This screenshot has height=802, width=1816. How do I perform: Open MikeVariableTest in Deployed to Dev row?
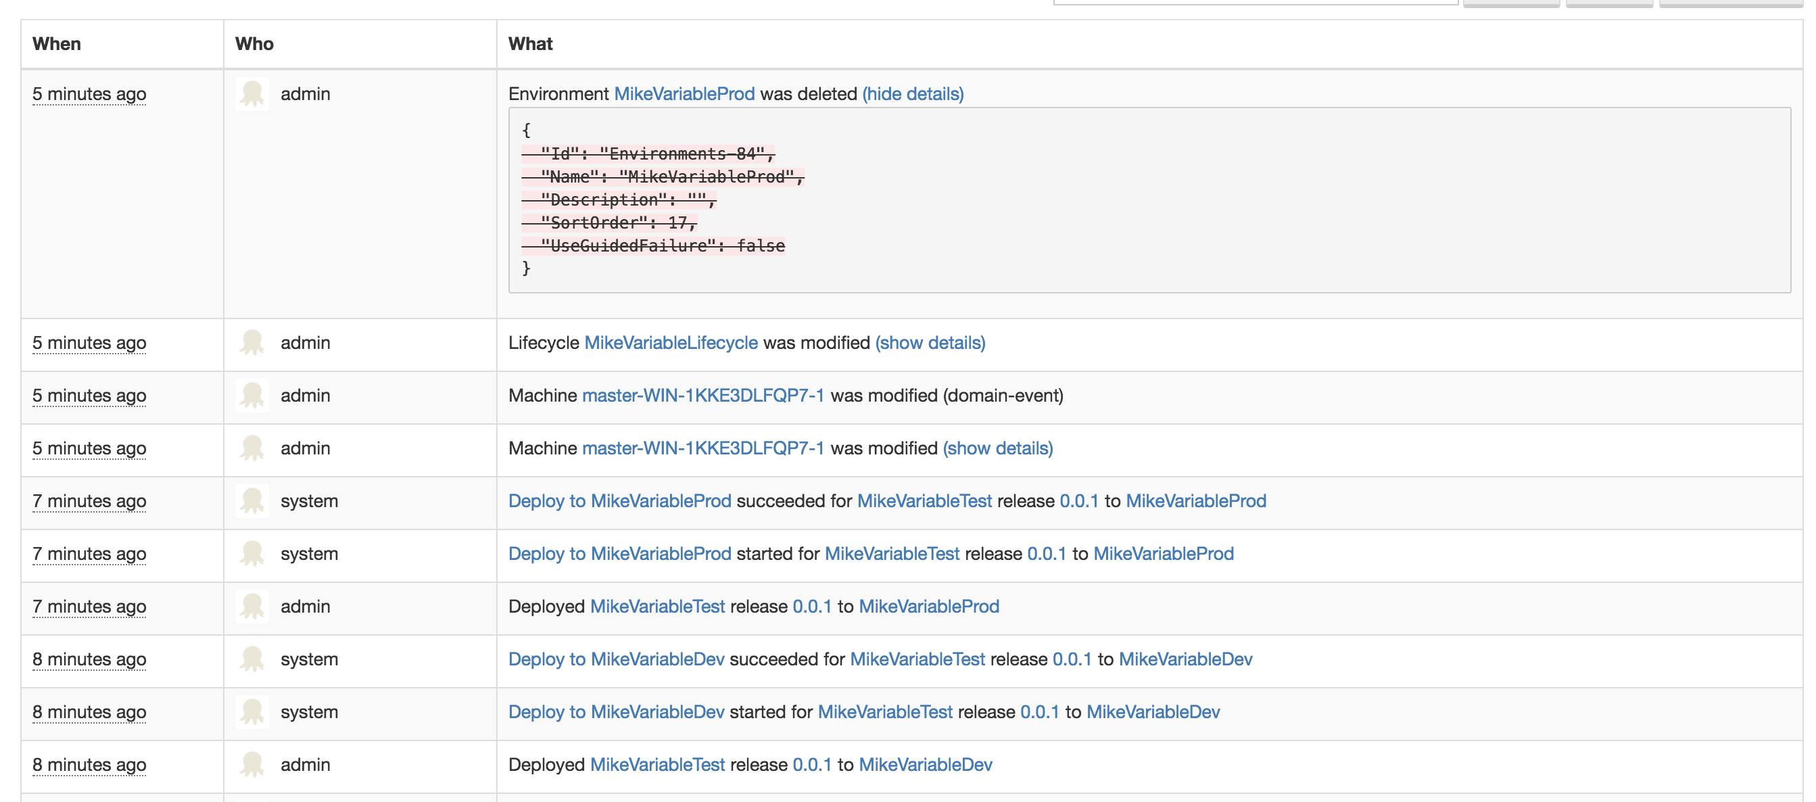(x=657, y=765)
